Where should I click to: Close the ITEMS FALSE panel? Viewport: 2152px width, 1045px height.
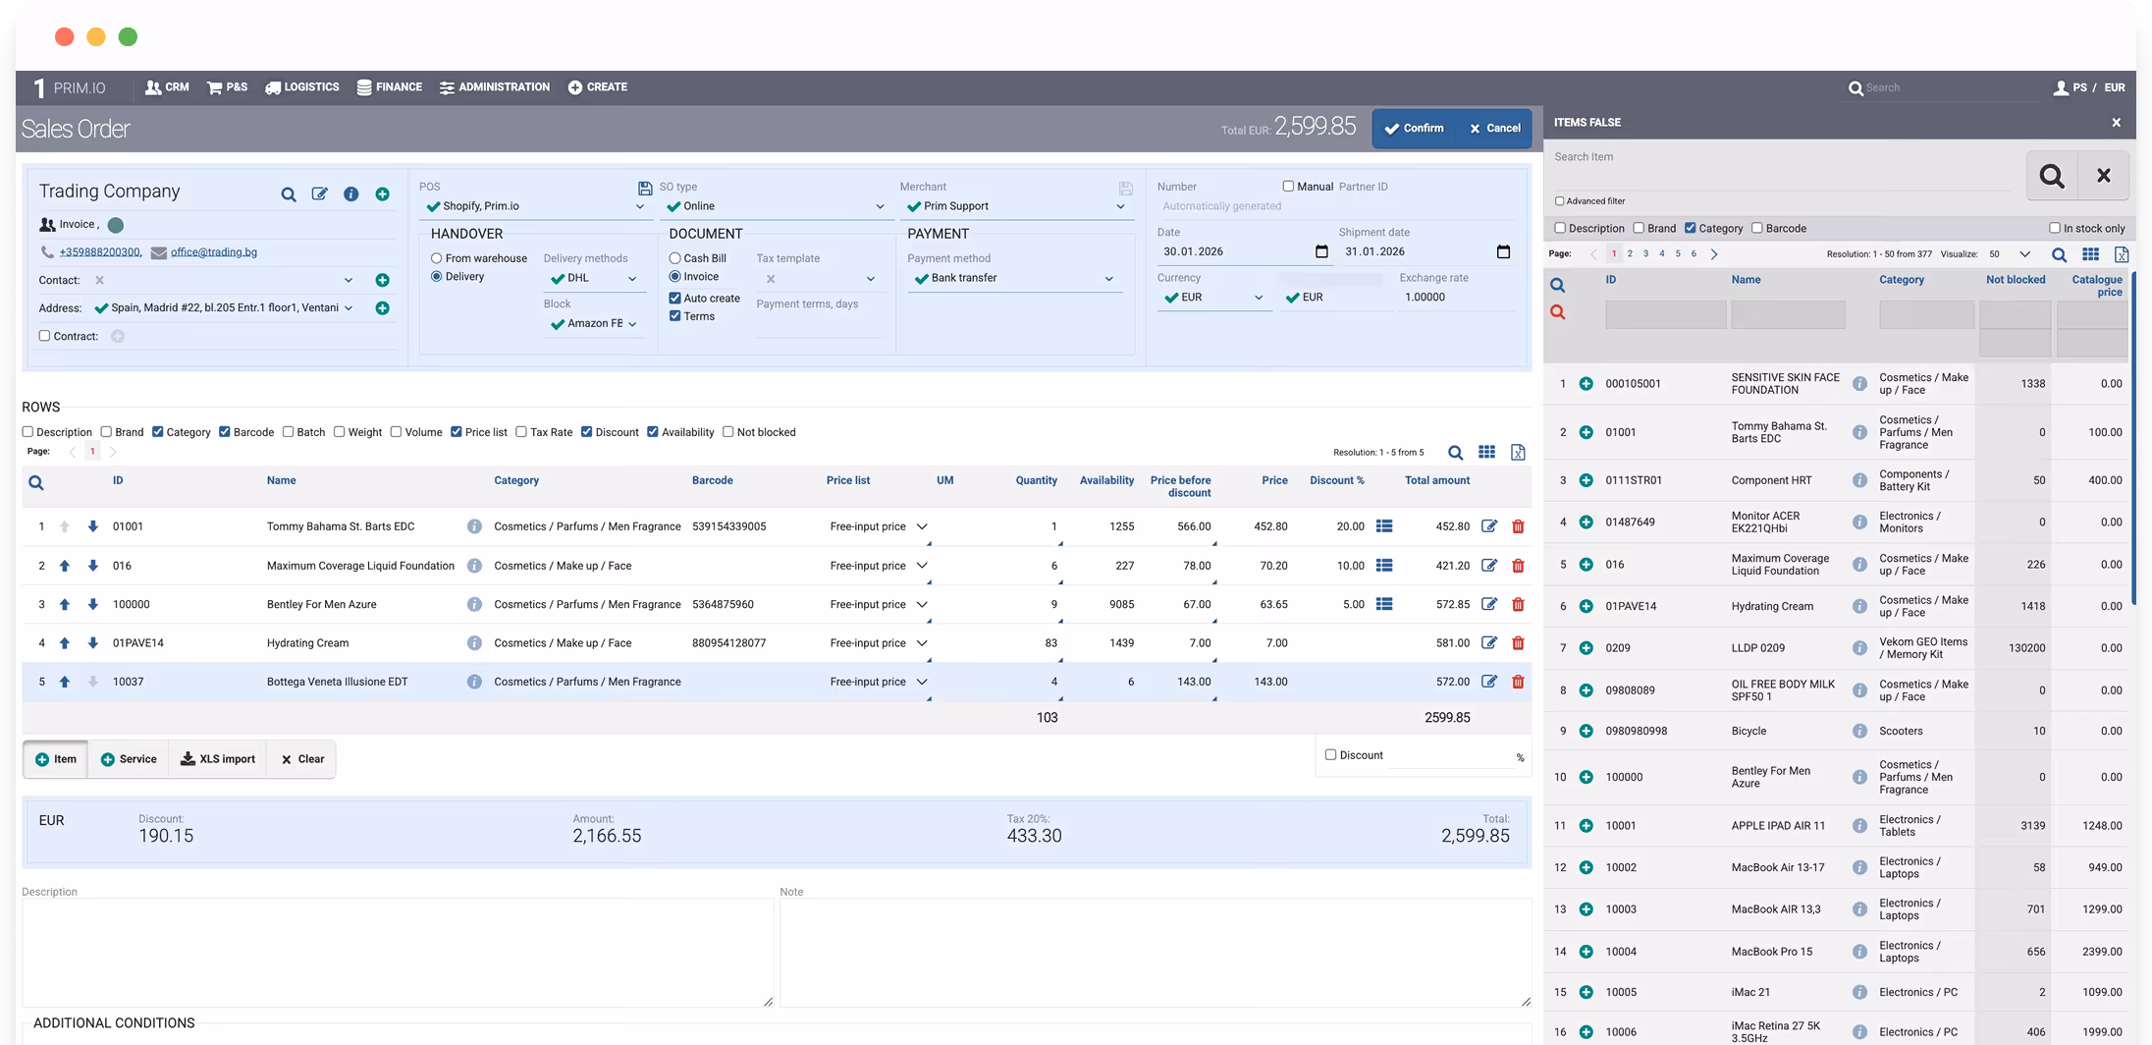[x=2116, y=123]
